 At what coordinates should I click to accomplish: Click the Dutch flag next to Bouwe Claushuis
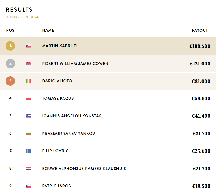29,168
